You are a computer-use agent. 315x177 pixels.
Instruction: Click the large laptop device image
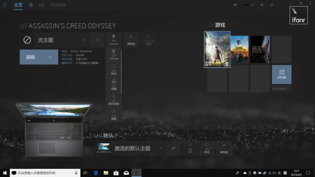54,129
